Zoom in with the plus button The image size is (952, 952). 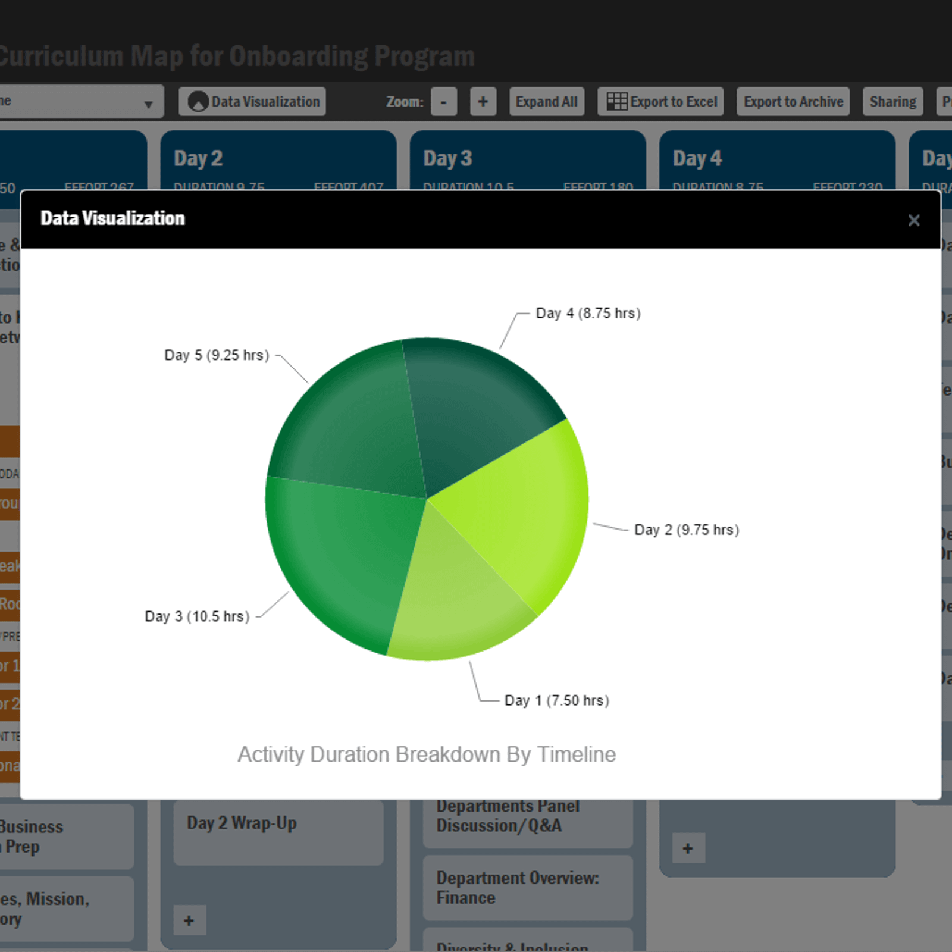coord(483,102)
